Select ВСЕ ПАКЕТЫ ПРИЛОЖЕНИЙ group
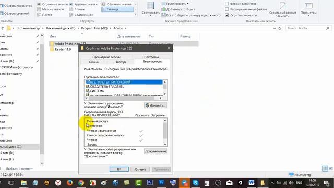Viewport: 334px width, 188px height. 124,82
